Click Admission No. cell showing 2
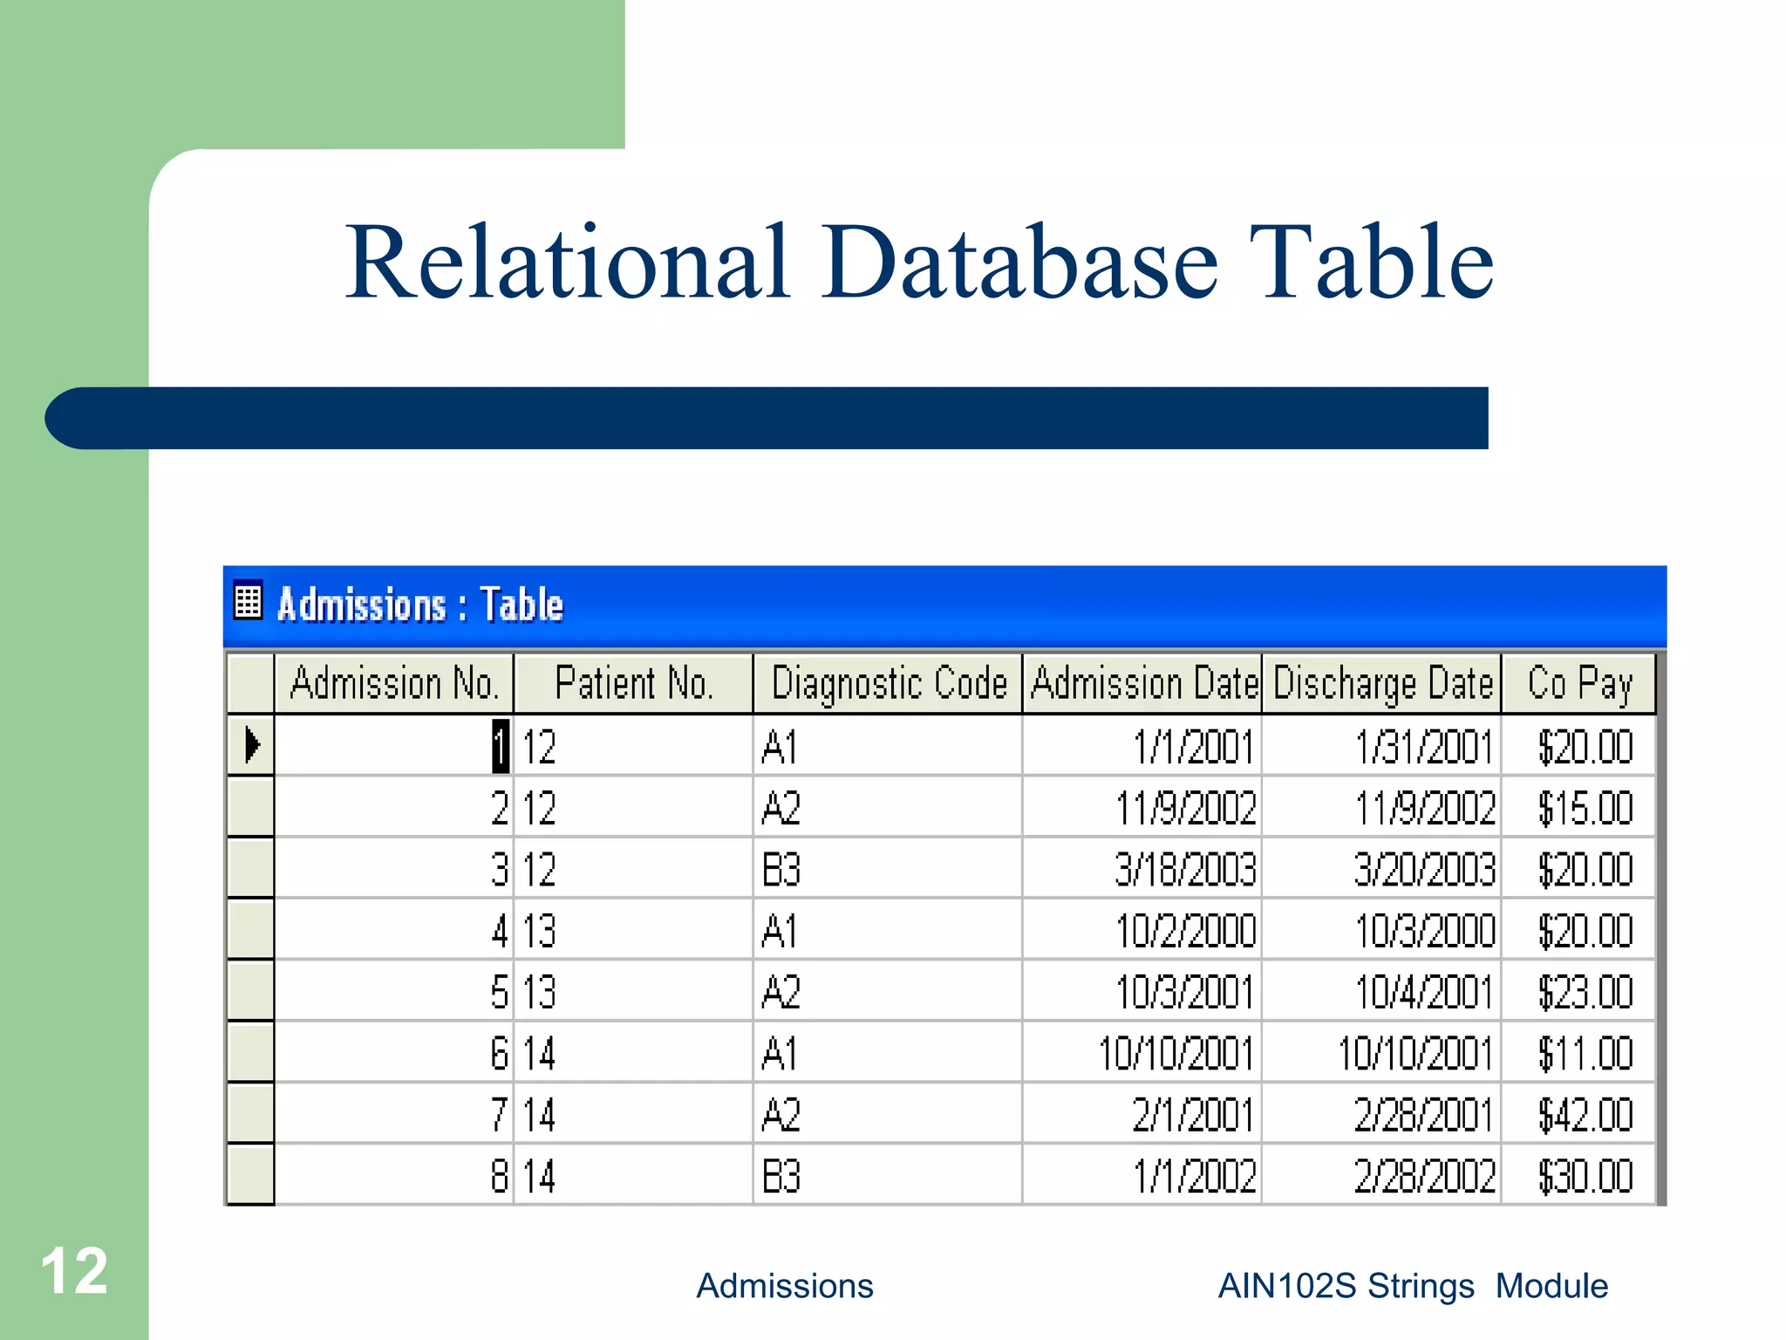1786x1340 pixels. (x=394, y=807)
